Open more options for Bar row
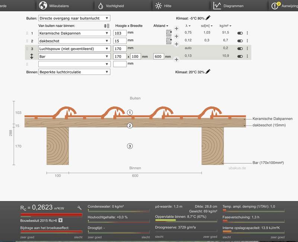The width and height of the screenshot is (298, 242). pyautogui.click(x=247, y=57)
